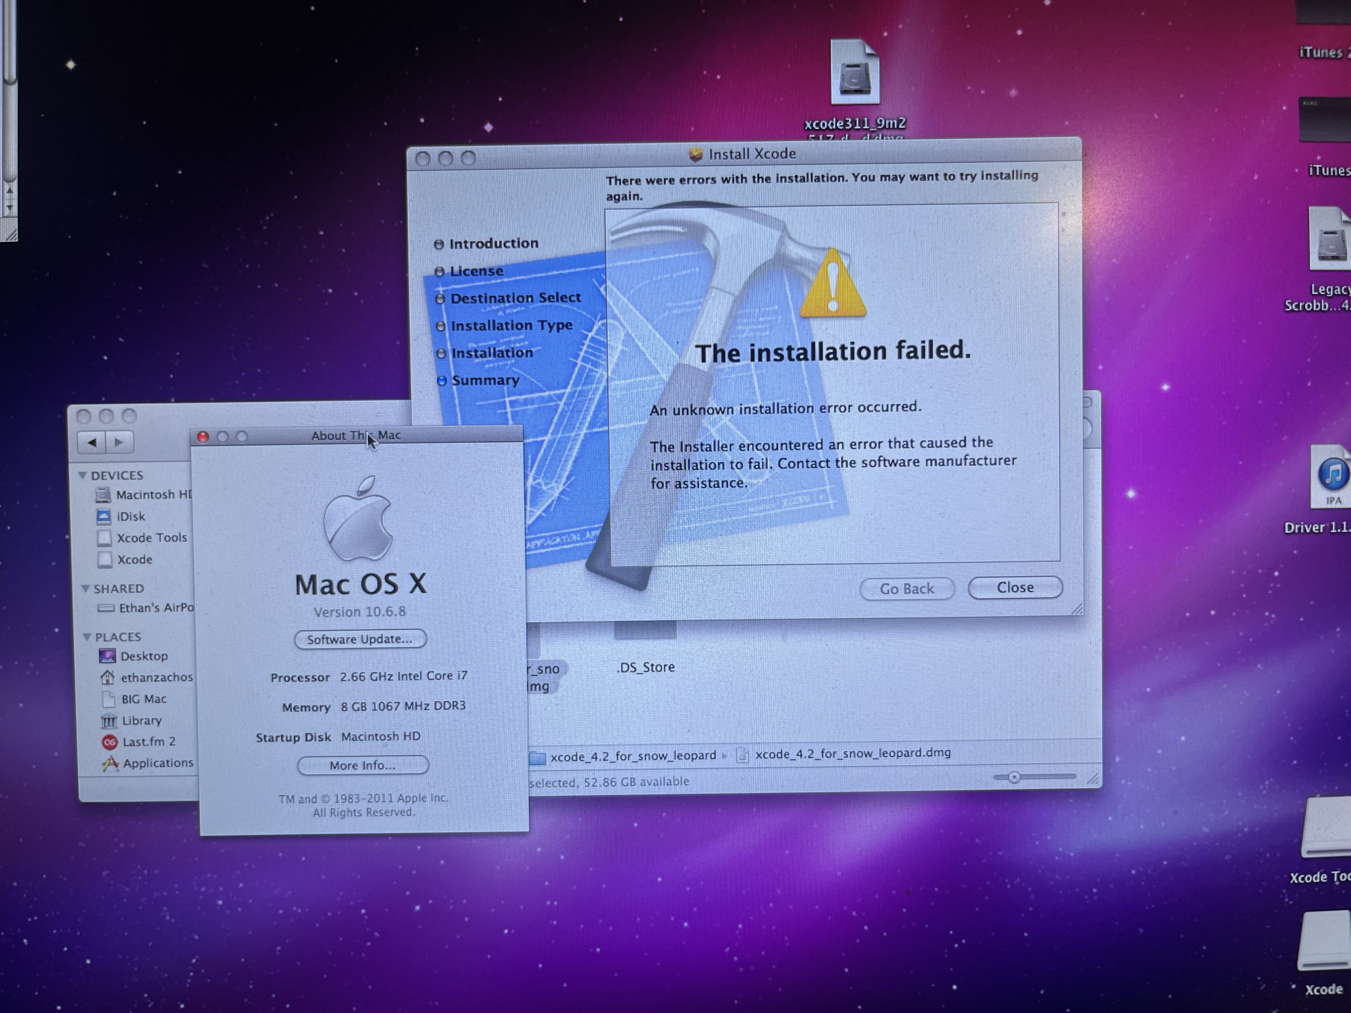Click xcode_4.2_for_snow_leopard folder in path bar
The image size is (1351, 1013).
pyautogui.click(x=632, y=756)
